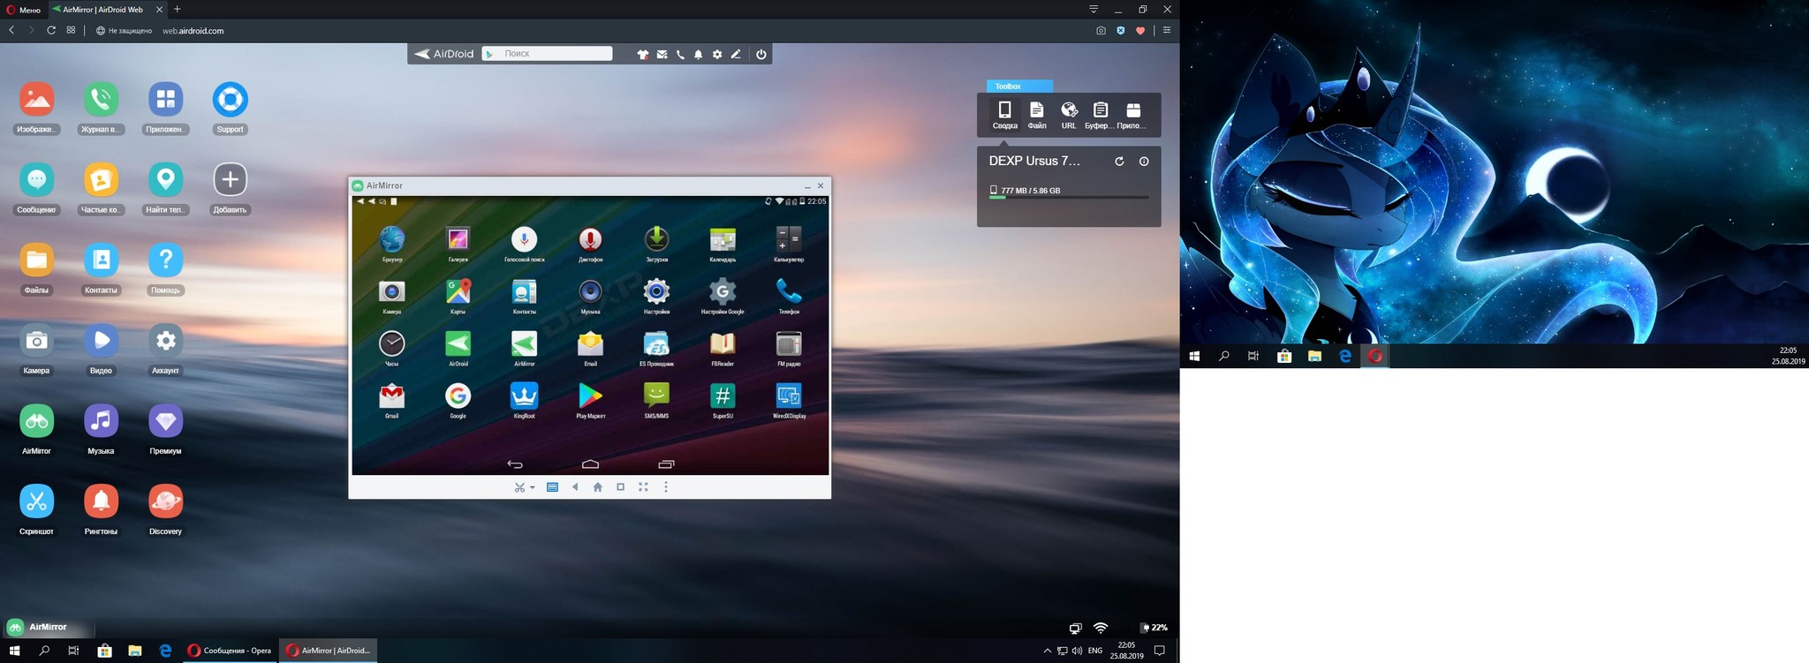The width and height of the screenshot is (1809, 663).
Task: Select the Буфер clipboard tab in Toolbox
Action: (x=1100, y=115)
